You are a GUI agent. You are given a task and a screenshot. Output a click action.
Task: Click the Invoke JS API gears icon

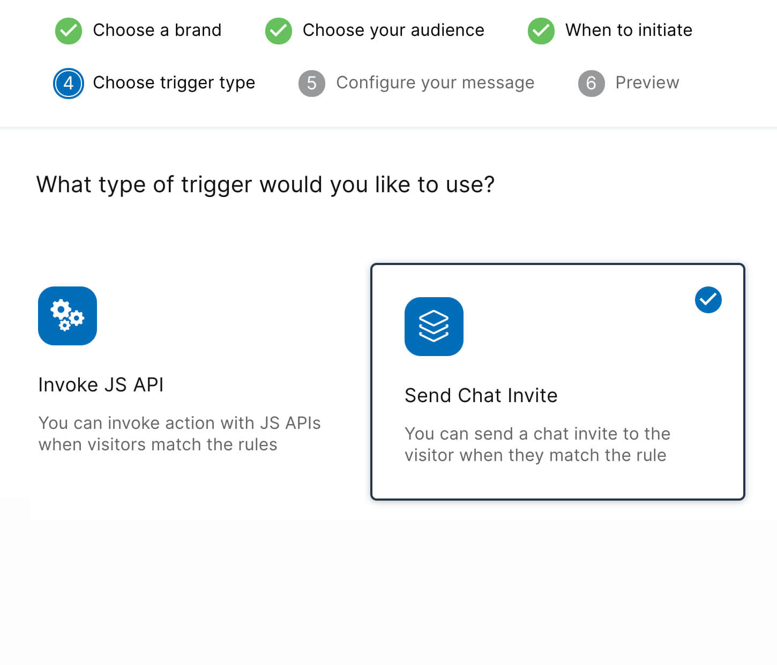pyautogui.click(x=68, y=316)
